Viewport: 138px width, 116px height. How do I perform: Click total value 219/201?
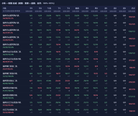point(132,82)
